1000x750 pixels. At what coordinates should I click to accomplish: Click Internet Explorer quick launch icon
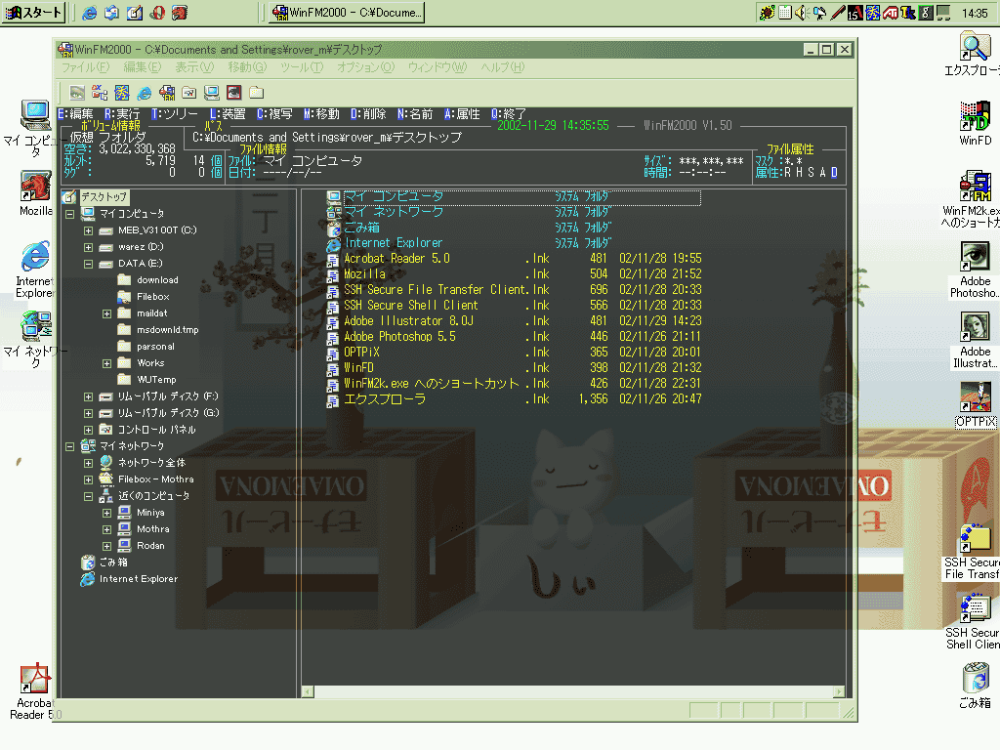tap(90, 13)
